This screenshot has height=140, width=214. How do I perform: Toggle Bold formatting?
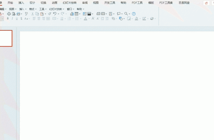8,19
